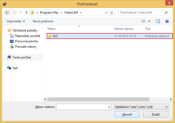Open Pracovná plocha in favorites
Screen dimensions: 175x123
click(26, 41)
